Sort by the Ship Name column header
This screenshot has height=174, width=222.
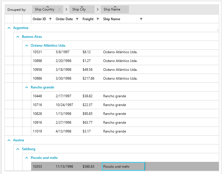tap(112, 19)
